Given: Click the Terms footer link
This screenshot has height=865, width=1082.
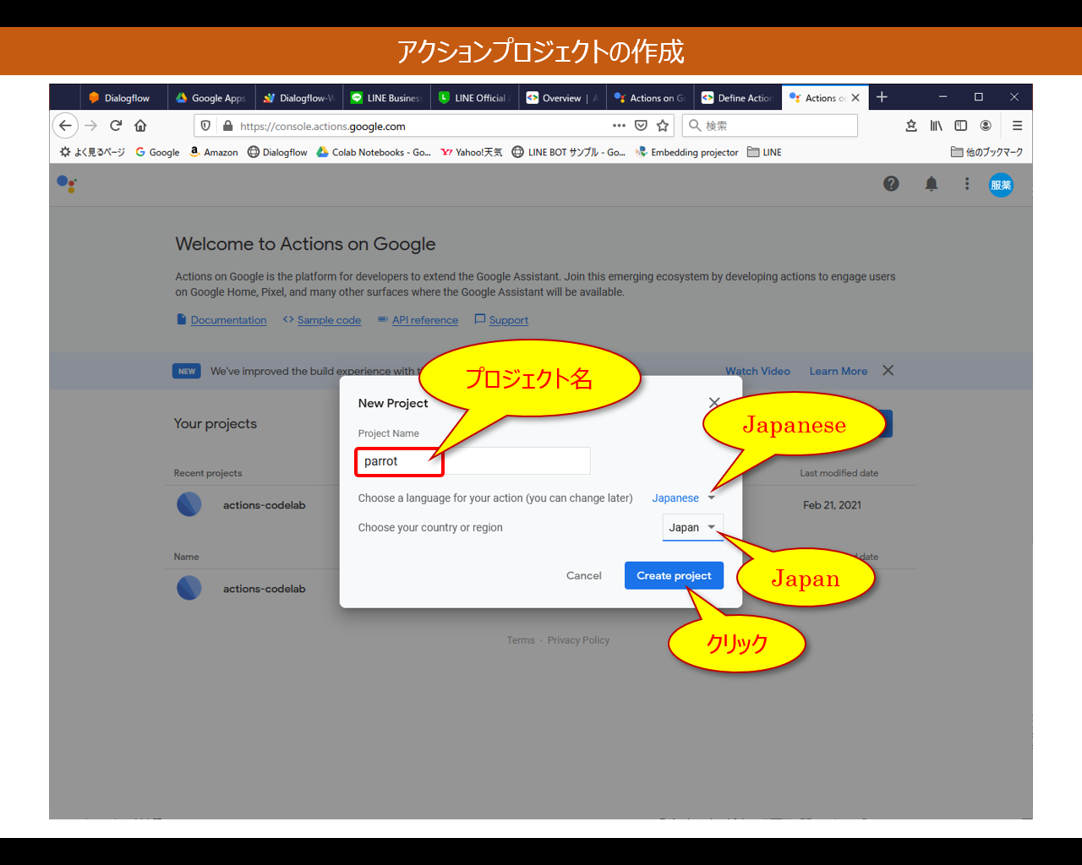Looking at the screenshot, I should tap(521, 640).
